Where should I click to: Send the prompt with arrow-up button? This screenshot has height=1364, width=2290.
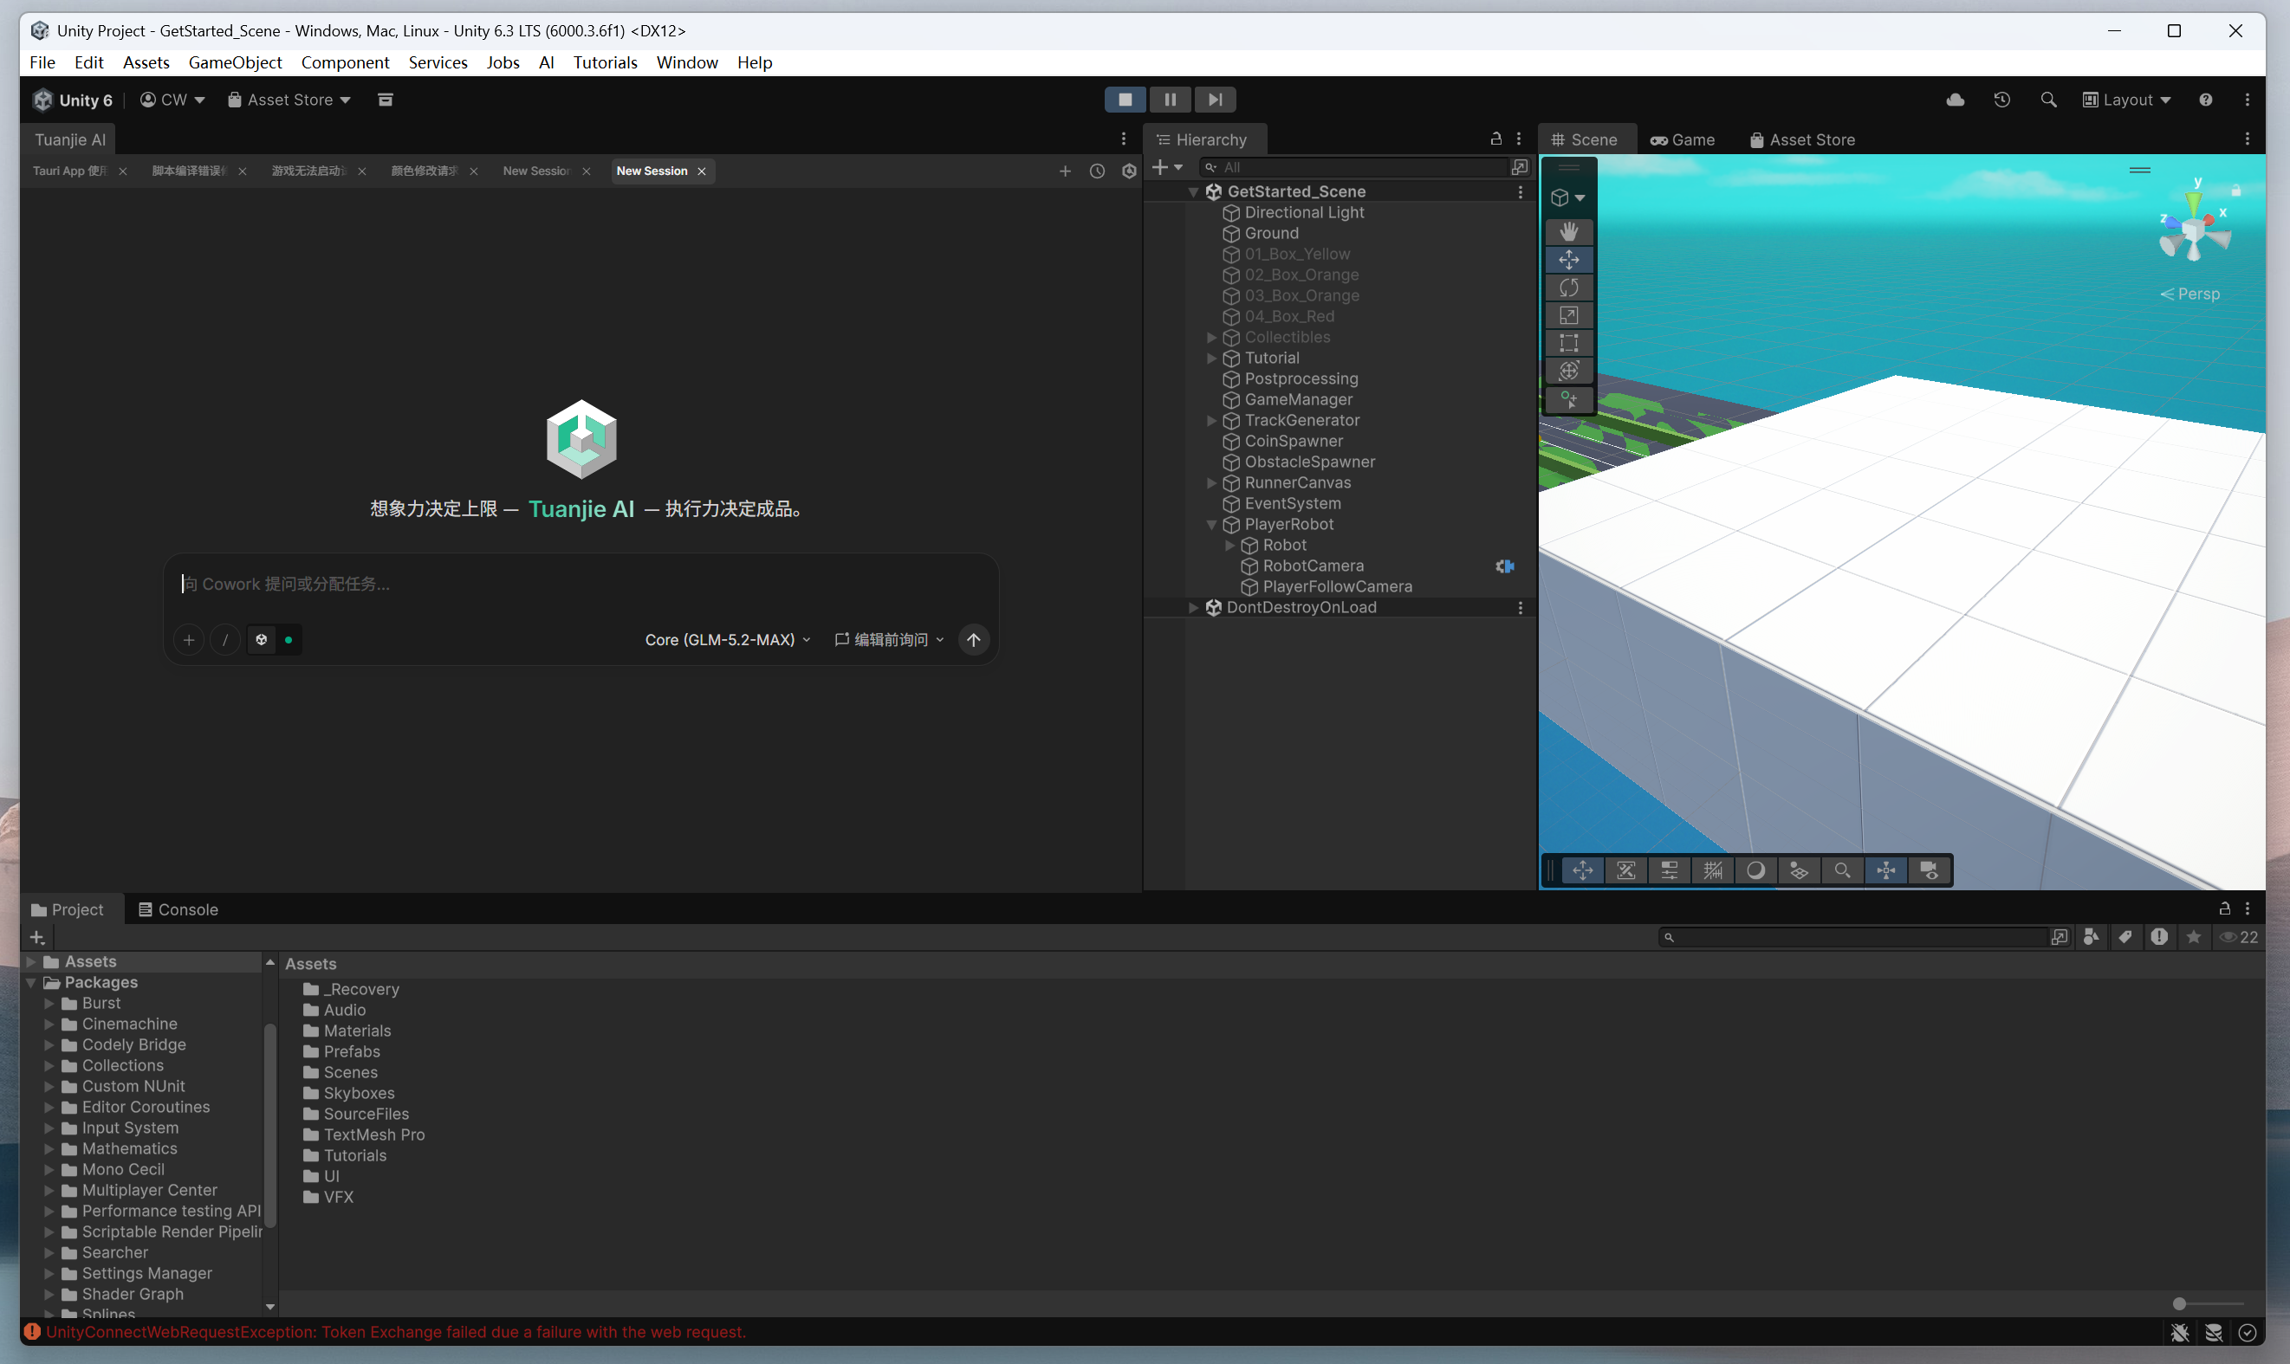[x=974, y=640]
